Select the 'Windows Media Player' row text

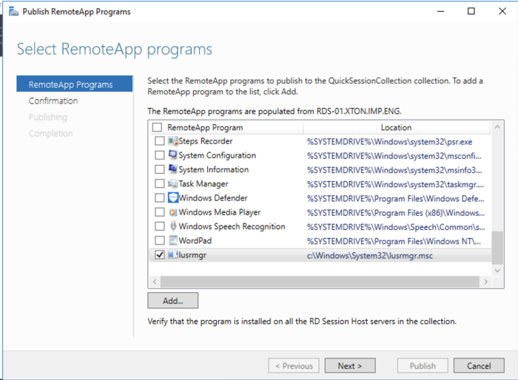pos(220,212)
